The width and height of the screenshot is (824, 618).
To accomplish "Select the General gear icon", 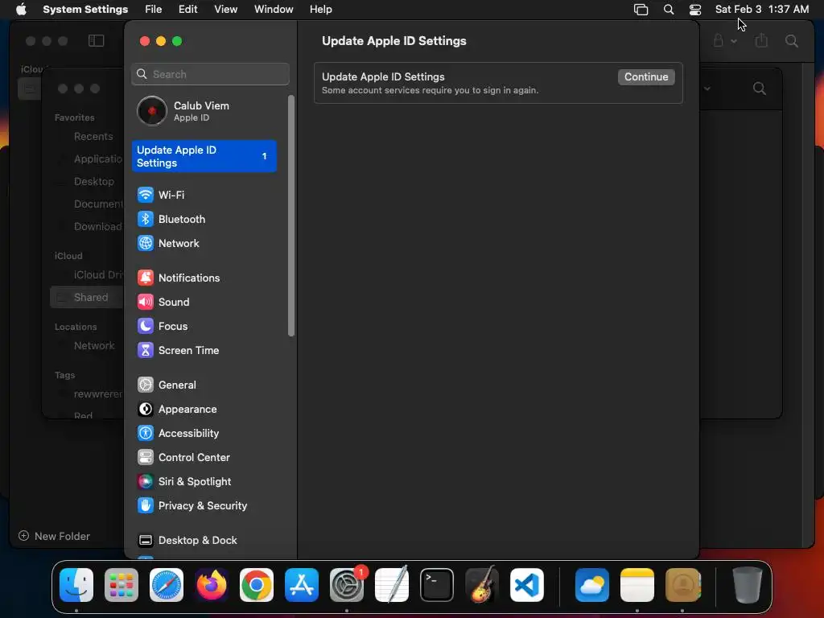I will click(145, 385).
